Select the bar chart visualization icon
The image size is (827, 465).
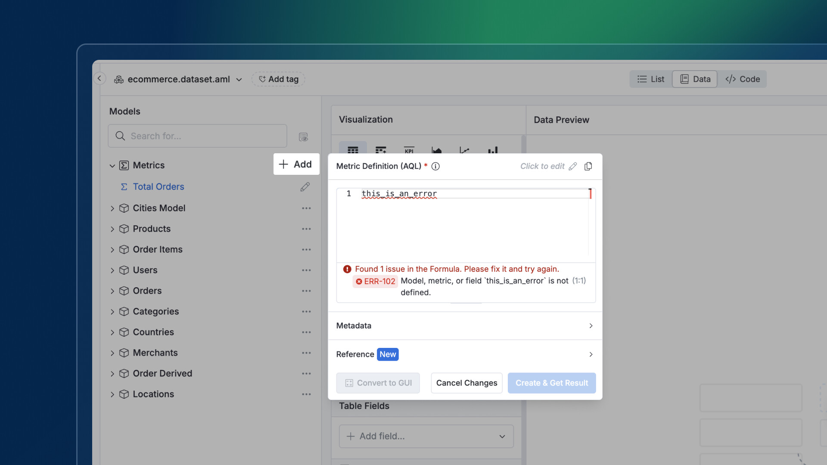click(x=493, y=150)
